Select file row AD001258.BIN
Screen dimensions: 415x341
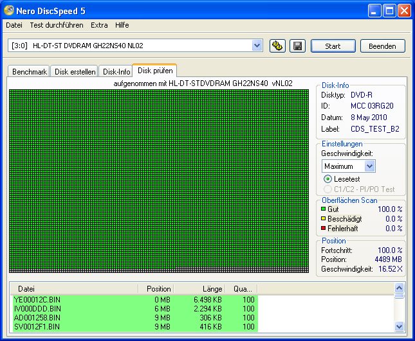coord(135,318)
